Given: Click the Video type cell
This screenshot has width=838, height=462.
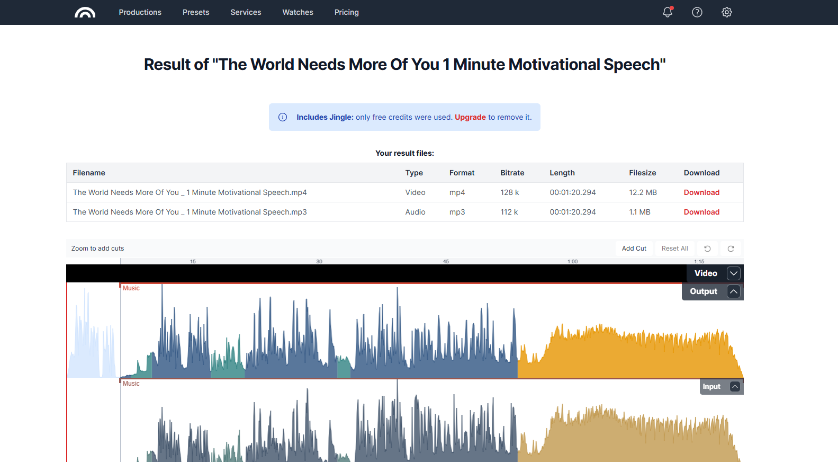Looking at the screenshot, I should coord(416,192).
